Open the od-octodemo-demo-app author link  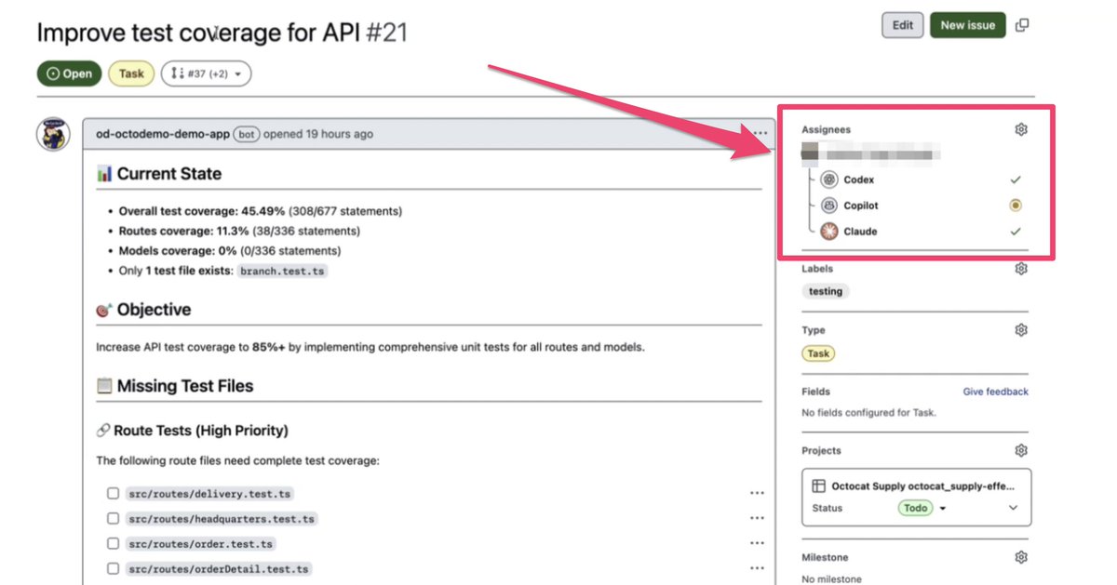[x=163, y=134]
